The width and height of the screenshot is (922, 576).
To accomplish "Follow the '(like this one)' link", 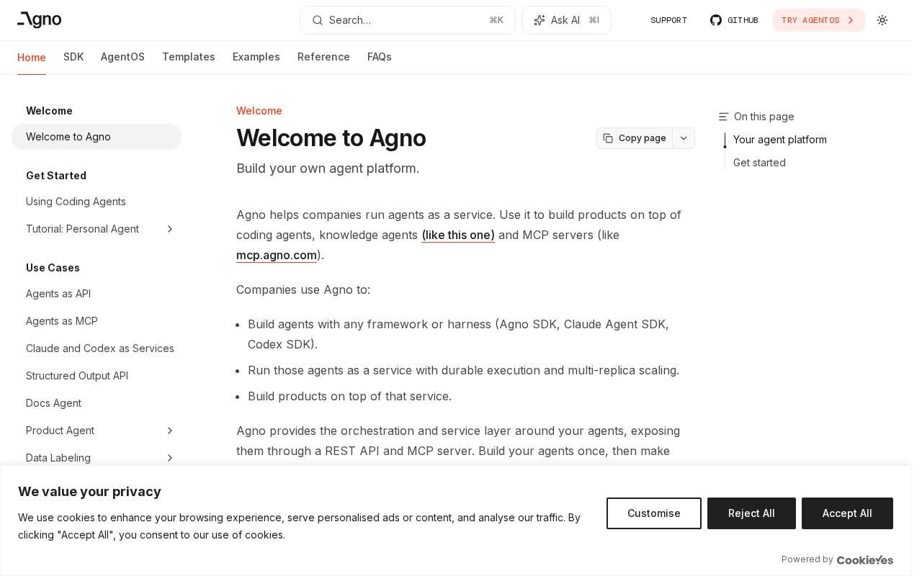I will click(458, 235).
